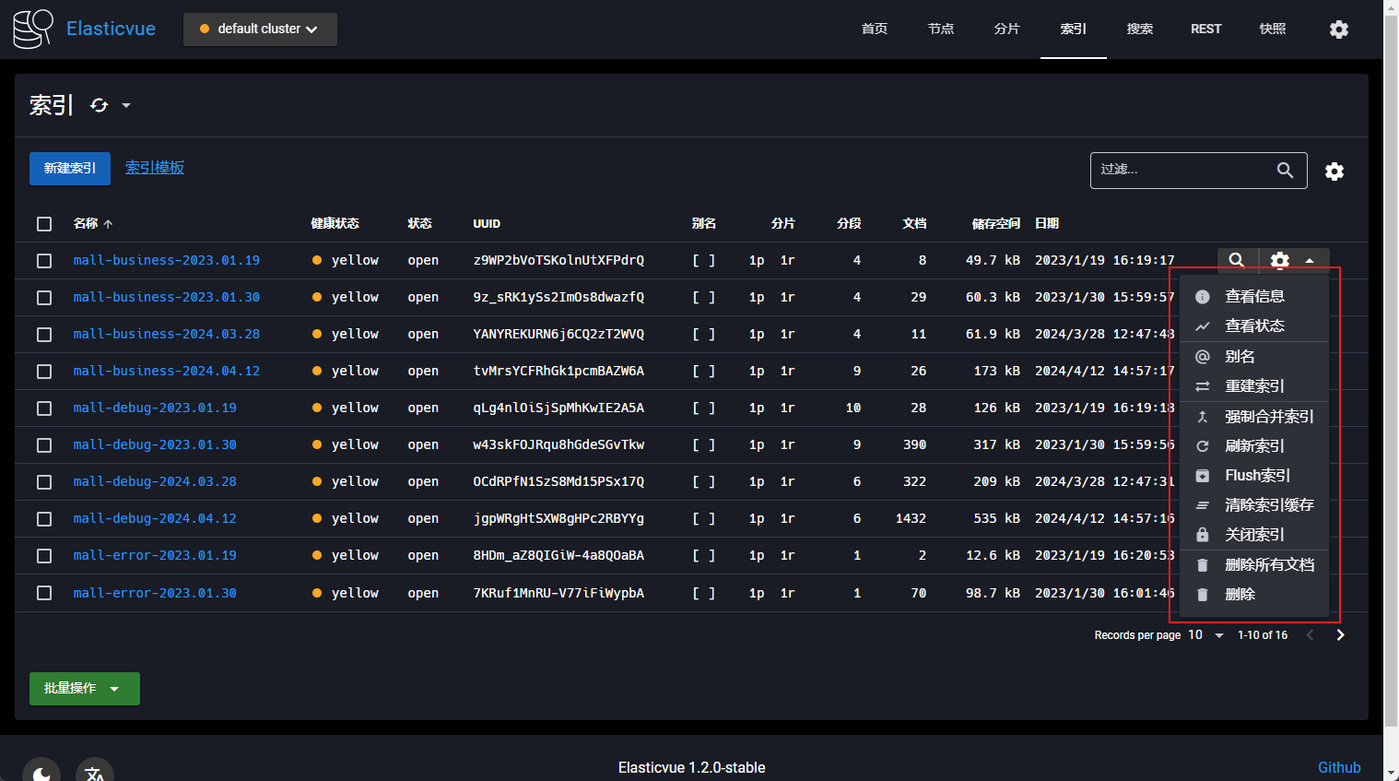Check the mall-debug-2024.04.12 row checkbox
Screen dimensions: 1399x781
(44, 519)
